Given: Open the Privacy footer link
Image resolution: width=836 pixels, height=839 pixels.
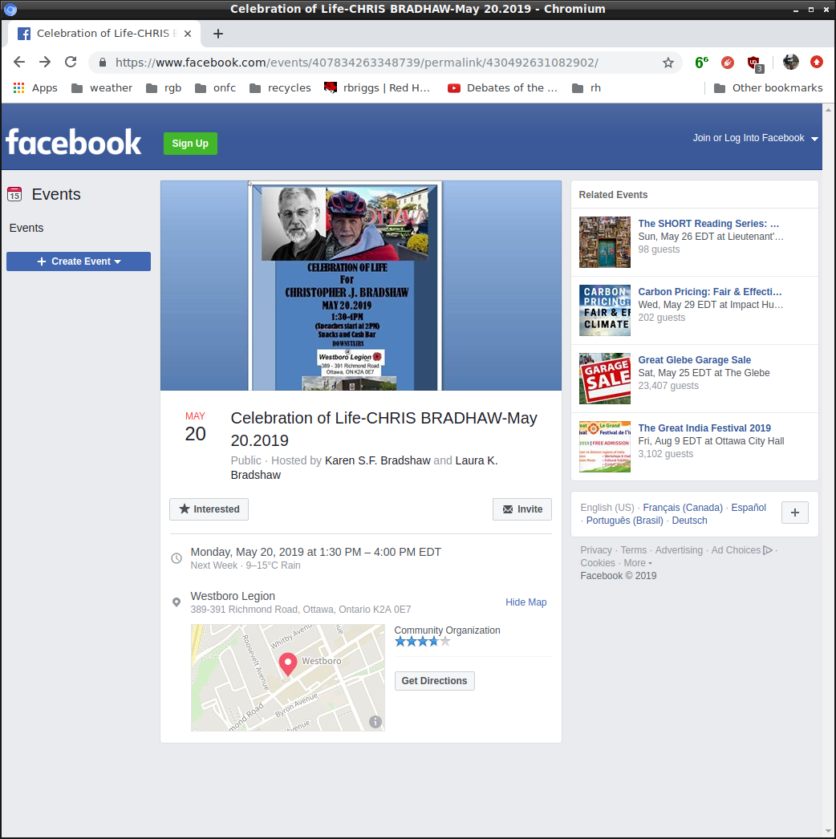Looking at the screenshot, I should pyautogui.click(x=595, y=550).
